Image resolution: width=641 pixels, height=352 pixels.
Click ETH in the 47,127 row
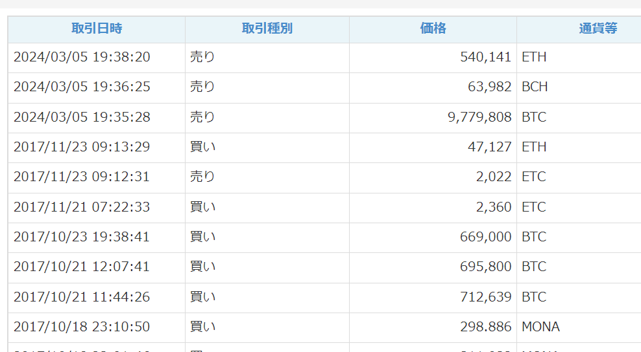(534, 147)
